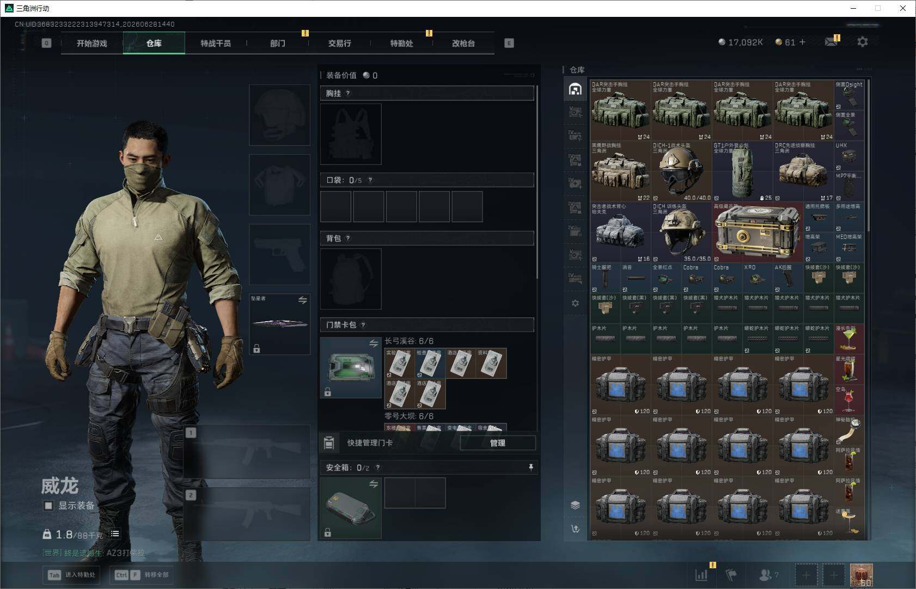
Task: Click the warehouse vertical scrollbar
Action: [x=869, y=155]
